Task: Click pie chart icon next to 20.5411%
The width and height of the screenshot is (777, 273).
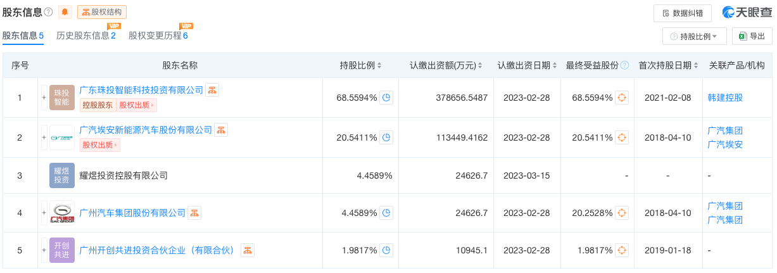Action: click(x=386, y=137)
